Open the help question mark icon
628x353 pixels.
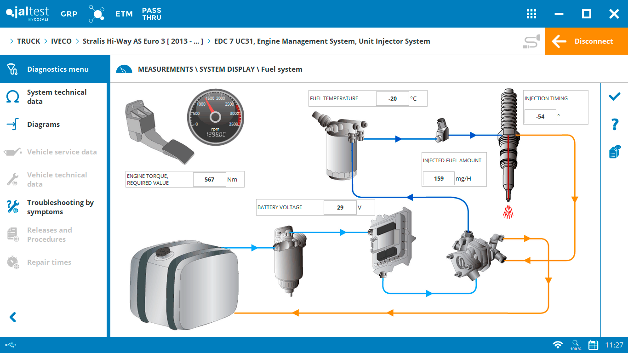coord(614,124)
